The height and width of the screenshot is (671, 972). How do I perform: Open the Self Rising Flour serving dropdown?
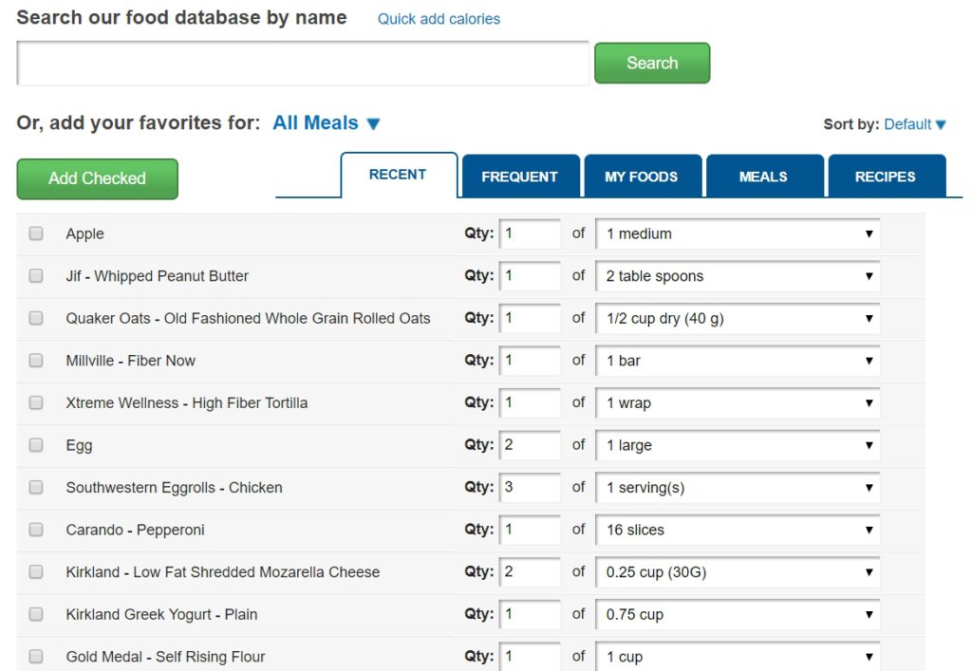[x=738, y=656]
